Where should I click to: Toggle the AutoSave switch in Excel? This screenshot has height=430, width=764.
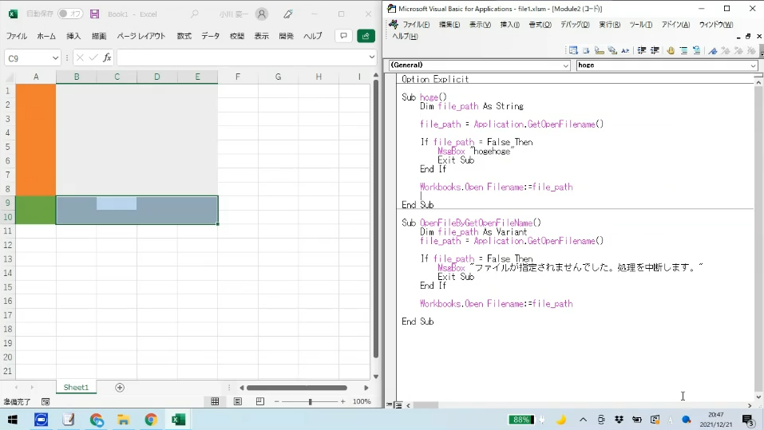pos(70,14)
